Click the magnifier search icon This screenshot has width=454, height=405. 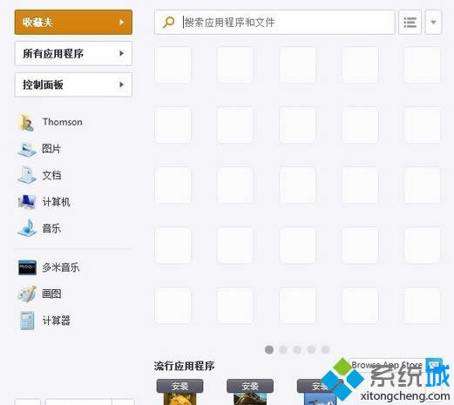(168, 22)
